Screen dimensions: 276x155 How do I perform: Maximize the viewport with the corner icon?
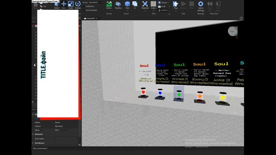tap(241, 18)
